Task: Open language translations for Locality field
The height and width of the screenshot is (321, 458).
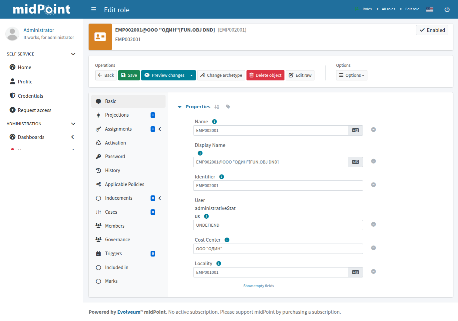Action: 355,272
